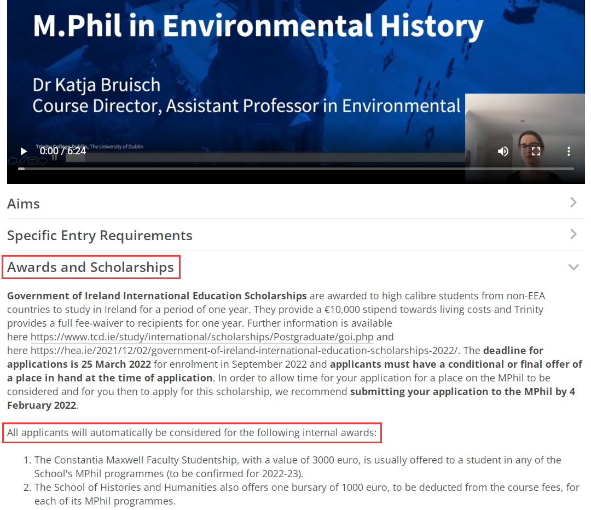This screenshot has width=591, height=510.
Task: Collapse Awards and Scholarships using its chevron
Action: pos(573,267)
